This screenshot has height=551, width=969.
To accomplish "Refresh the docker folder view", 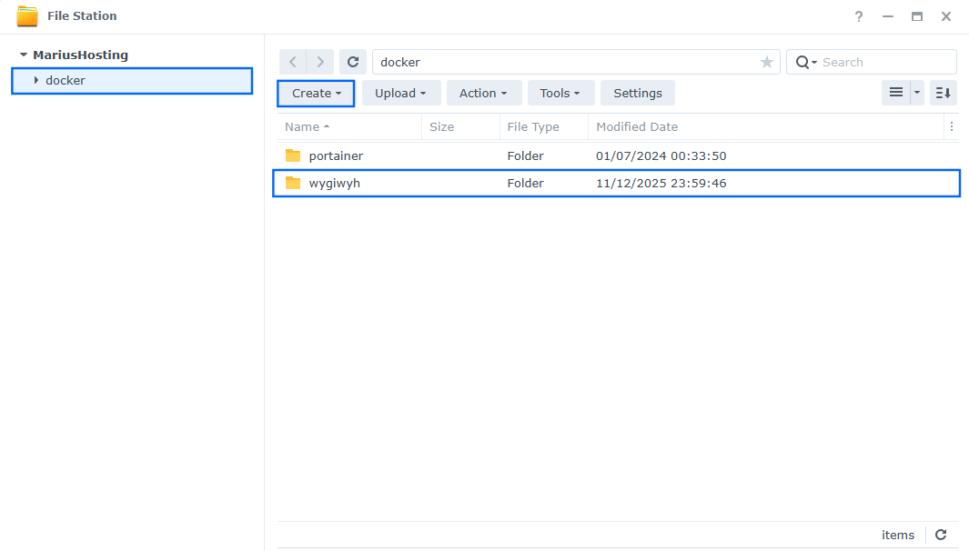I will coord(353,62).
